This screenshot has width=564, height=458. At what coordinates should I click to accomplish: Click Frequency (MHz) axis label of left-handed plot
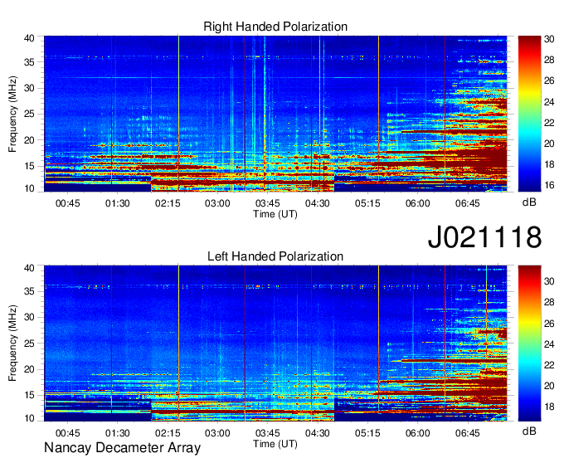(x=12, y=343)
